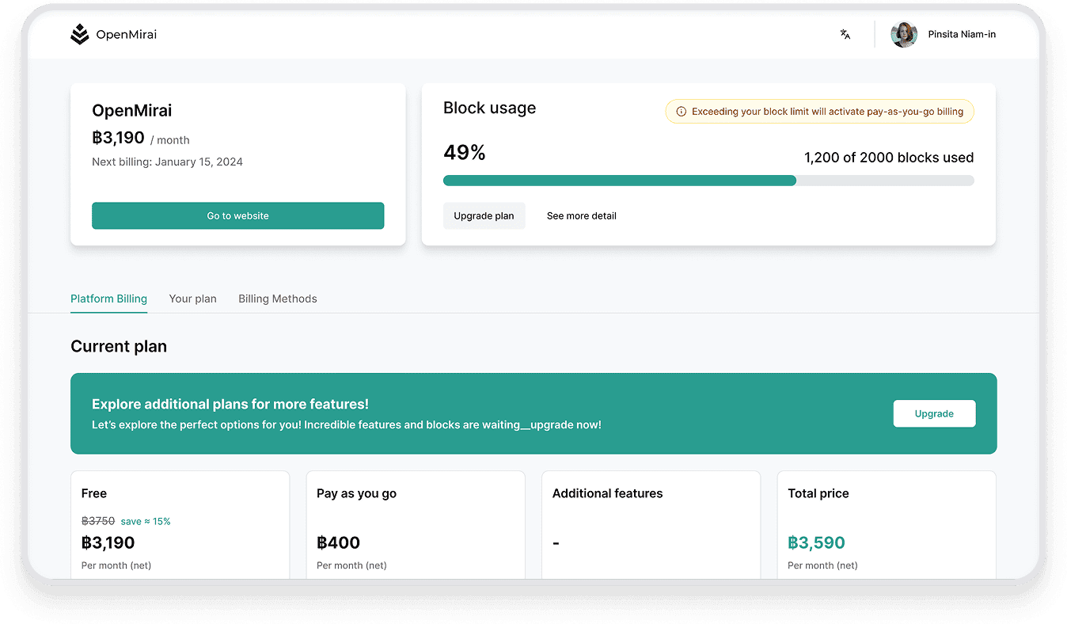Screen dimensions: 1067x624
Task: Click the OpenMirai logo icon
Action: point(79,34)
